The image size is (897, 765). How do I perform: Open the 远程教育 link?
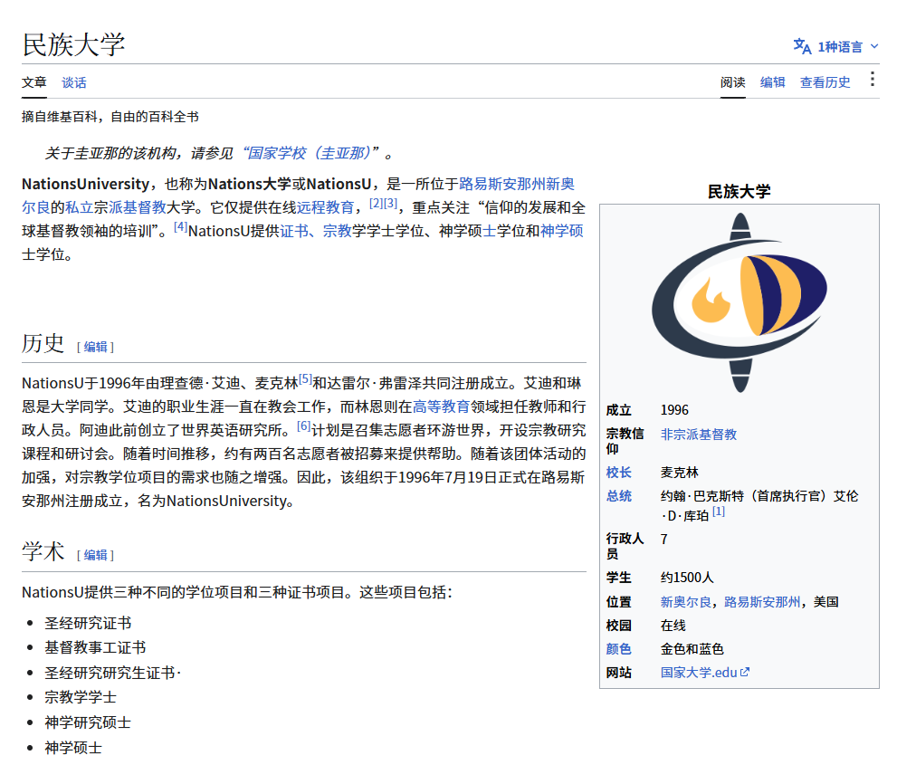pyautogui.click(x=326, y=207)
